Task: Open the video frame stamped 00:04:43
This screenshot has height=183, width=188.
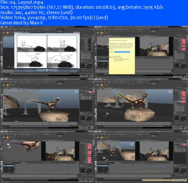Action: tap(141, 104)
